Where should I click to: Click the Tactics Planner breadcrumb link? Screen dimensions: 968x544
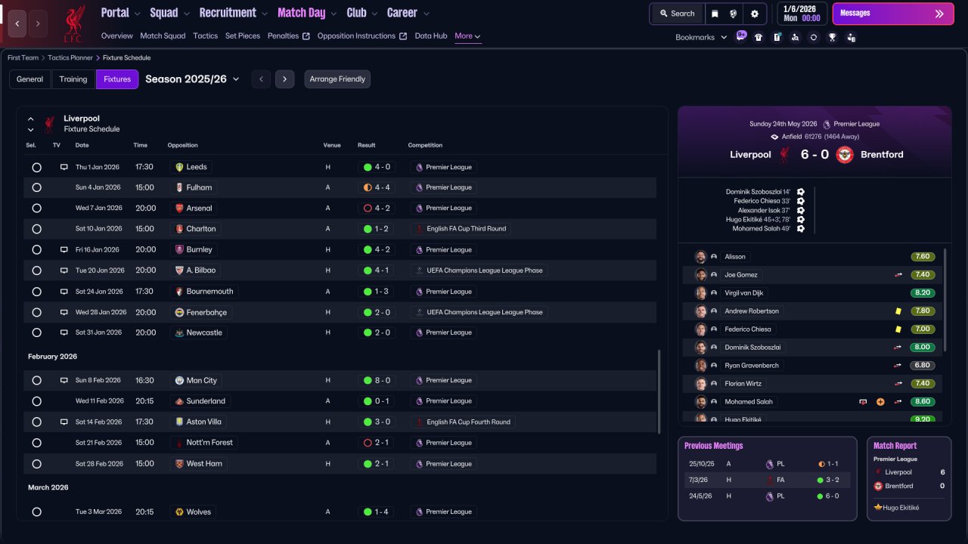coord(70,57)
